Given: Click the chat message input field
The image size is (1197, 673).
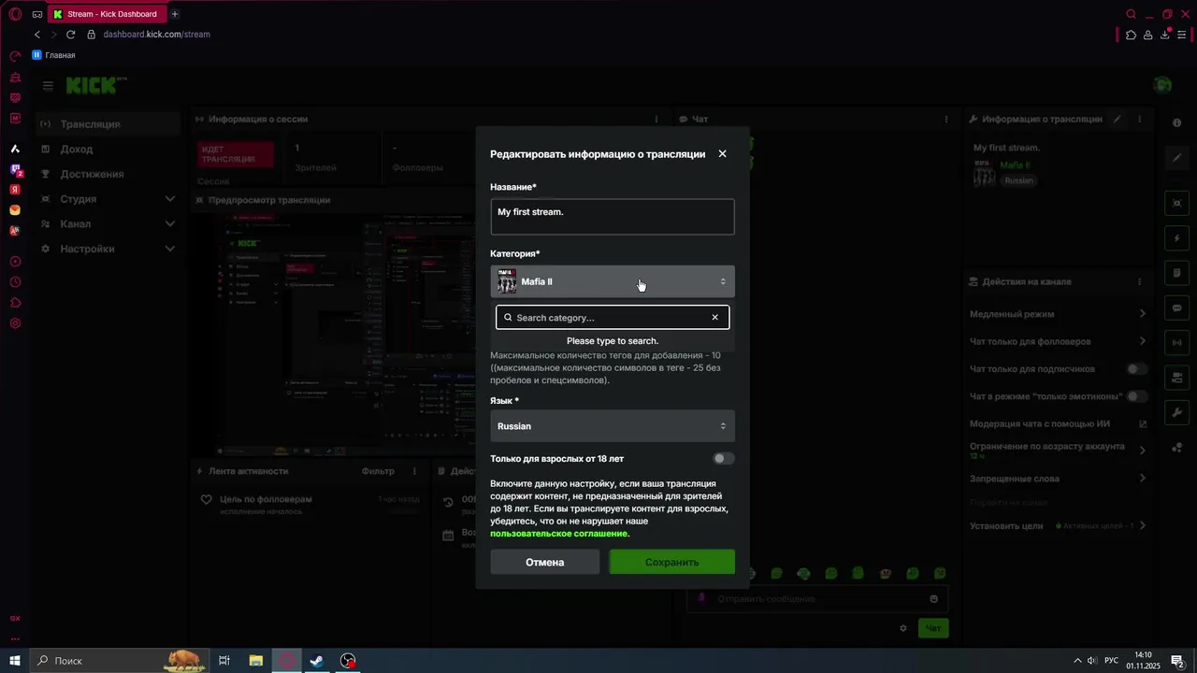Looking at the screenshot, I should pos(817,599).
